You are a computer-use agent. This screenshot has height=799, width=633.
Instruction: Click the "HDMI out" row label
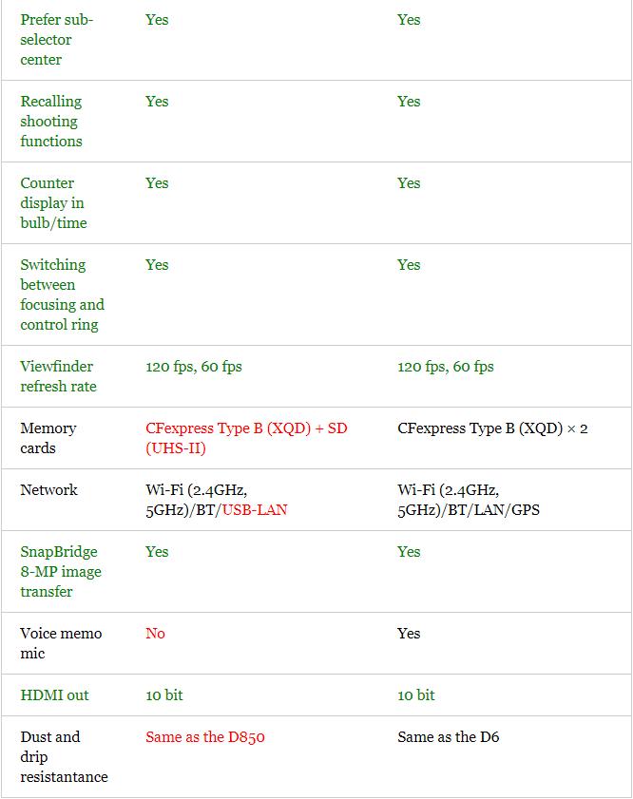tap(54, 695)
